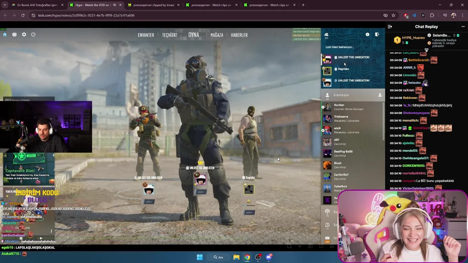The width and height of the screenshot is (468, 263).
Task: Open the Chrome three-dot menu
Action: pyautogui.click(x=463, y=15)
